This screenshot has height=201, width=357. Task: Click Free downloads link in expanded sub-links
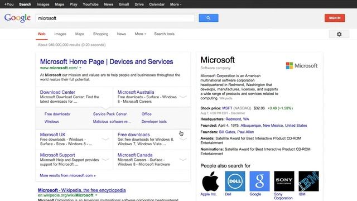(57, 114)
